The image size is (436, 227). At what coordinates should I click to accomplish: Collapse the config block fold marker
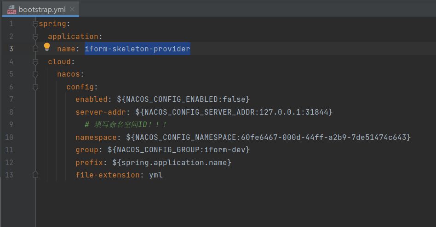(x=35, y=87)
